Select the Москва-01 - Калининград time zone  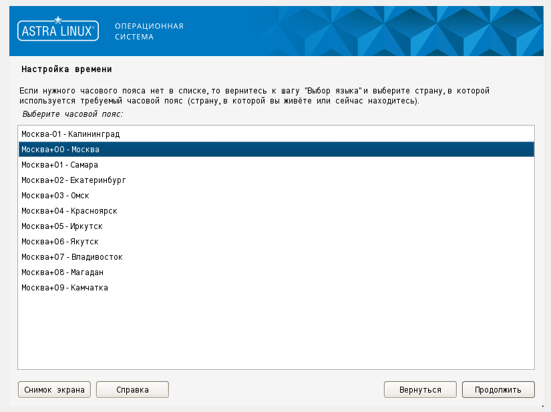(x=277, y=134)
